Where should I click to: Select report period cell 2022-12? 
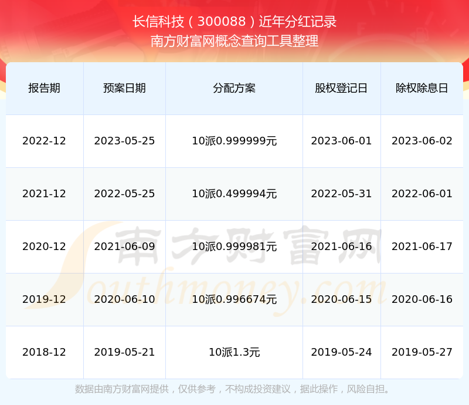pyautogui.click(x=45, y=141)
